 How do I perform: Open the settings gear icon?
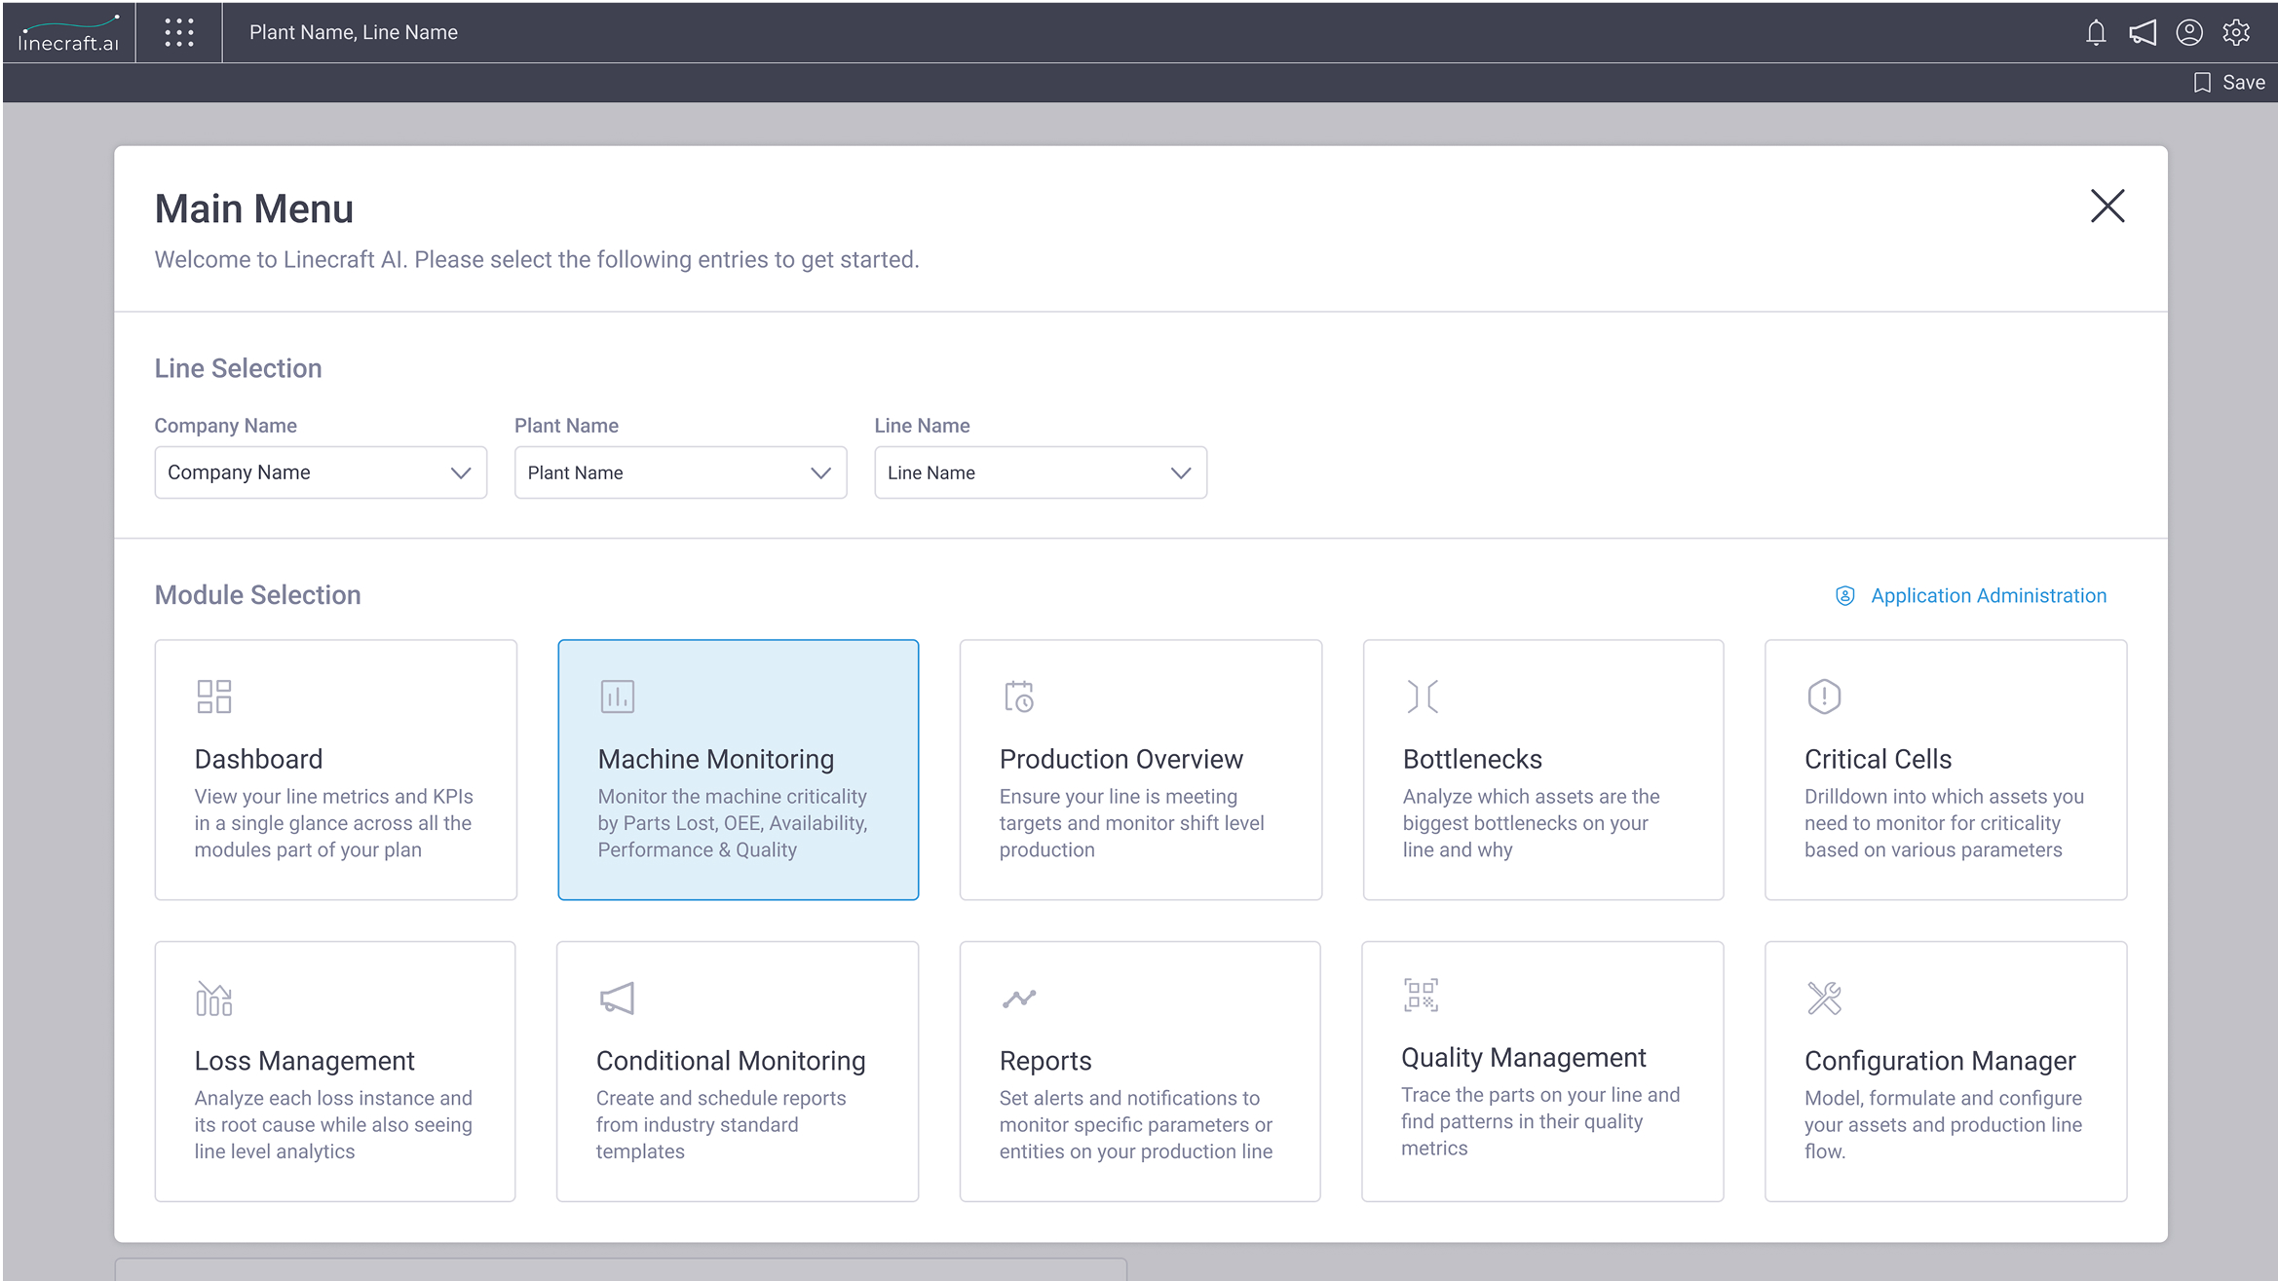[2236, 33]
